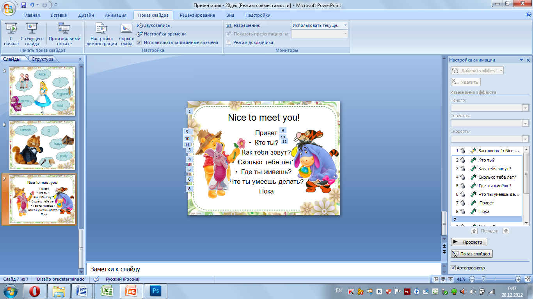Click Русский (Россия) language indicator

click(122, 279)
